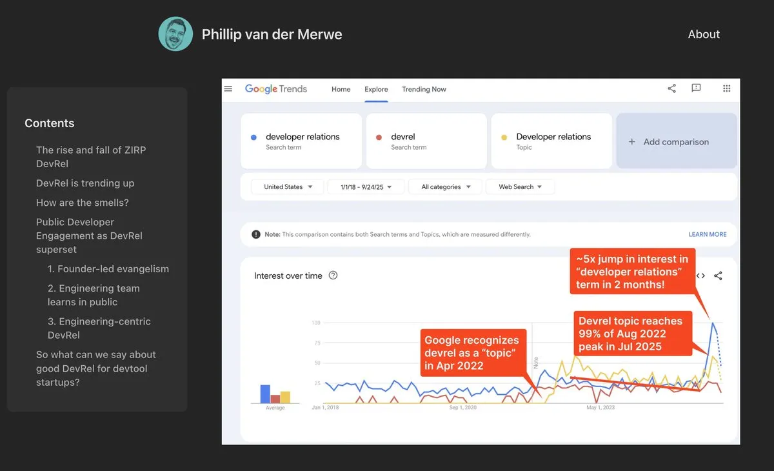Expand the All categories dropdown

(446, 187)
